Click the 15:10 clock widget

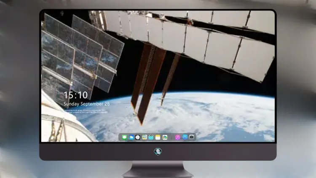coord(76,95)
